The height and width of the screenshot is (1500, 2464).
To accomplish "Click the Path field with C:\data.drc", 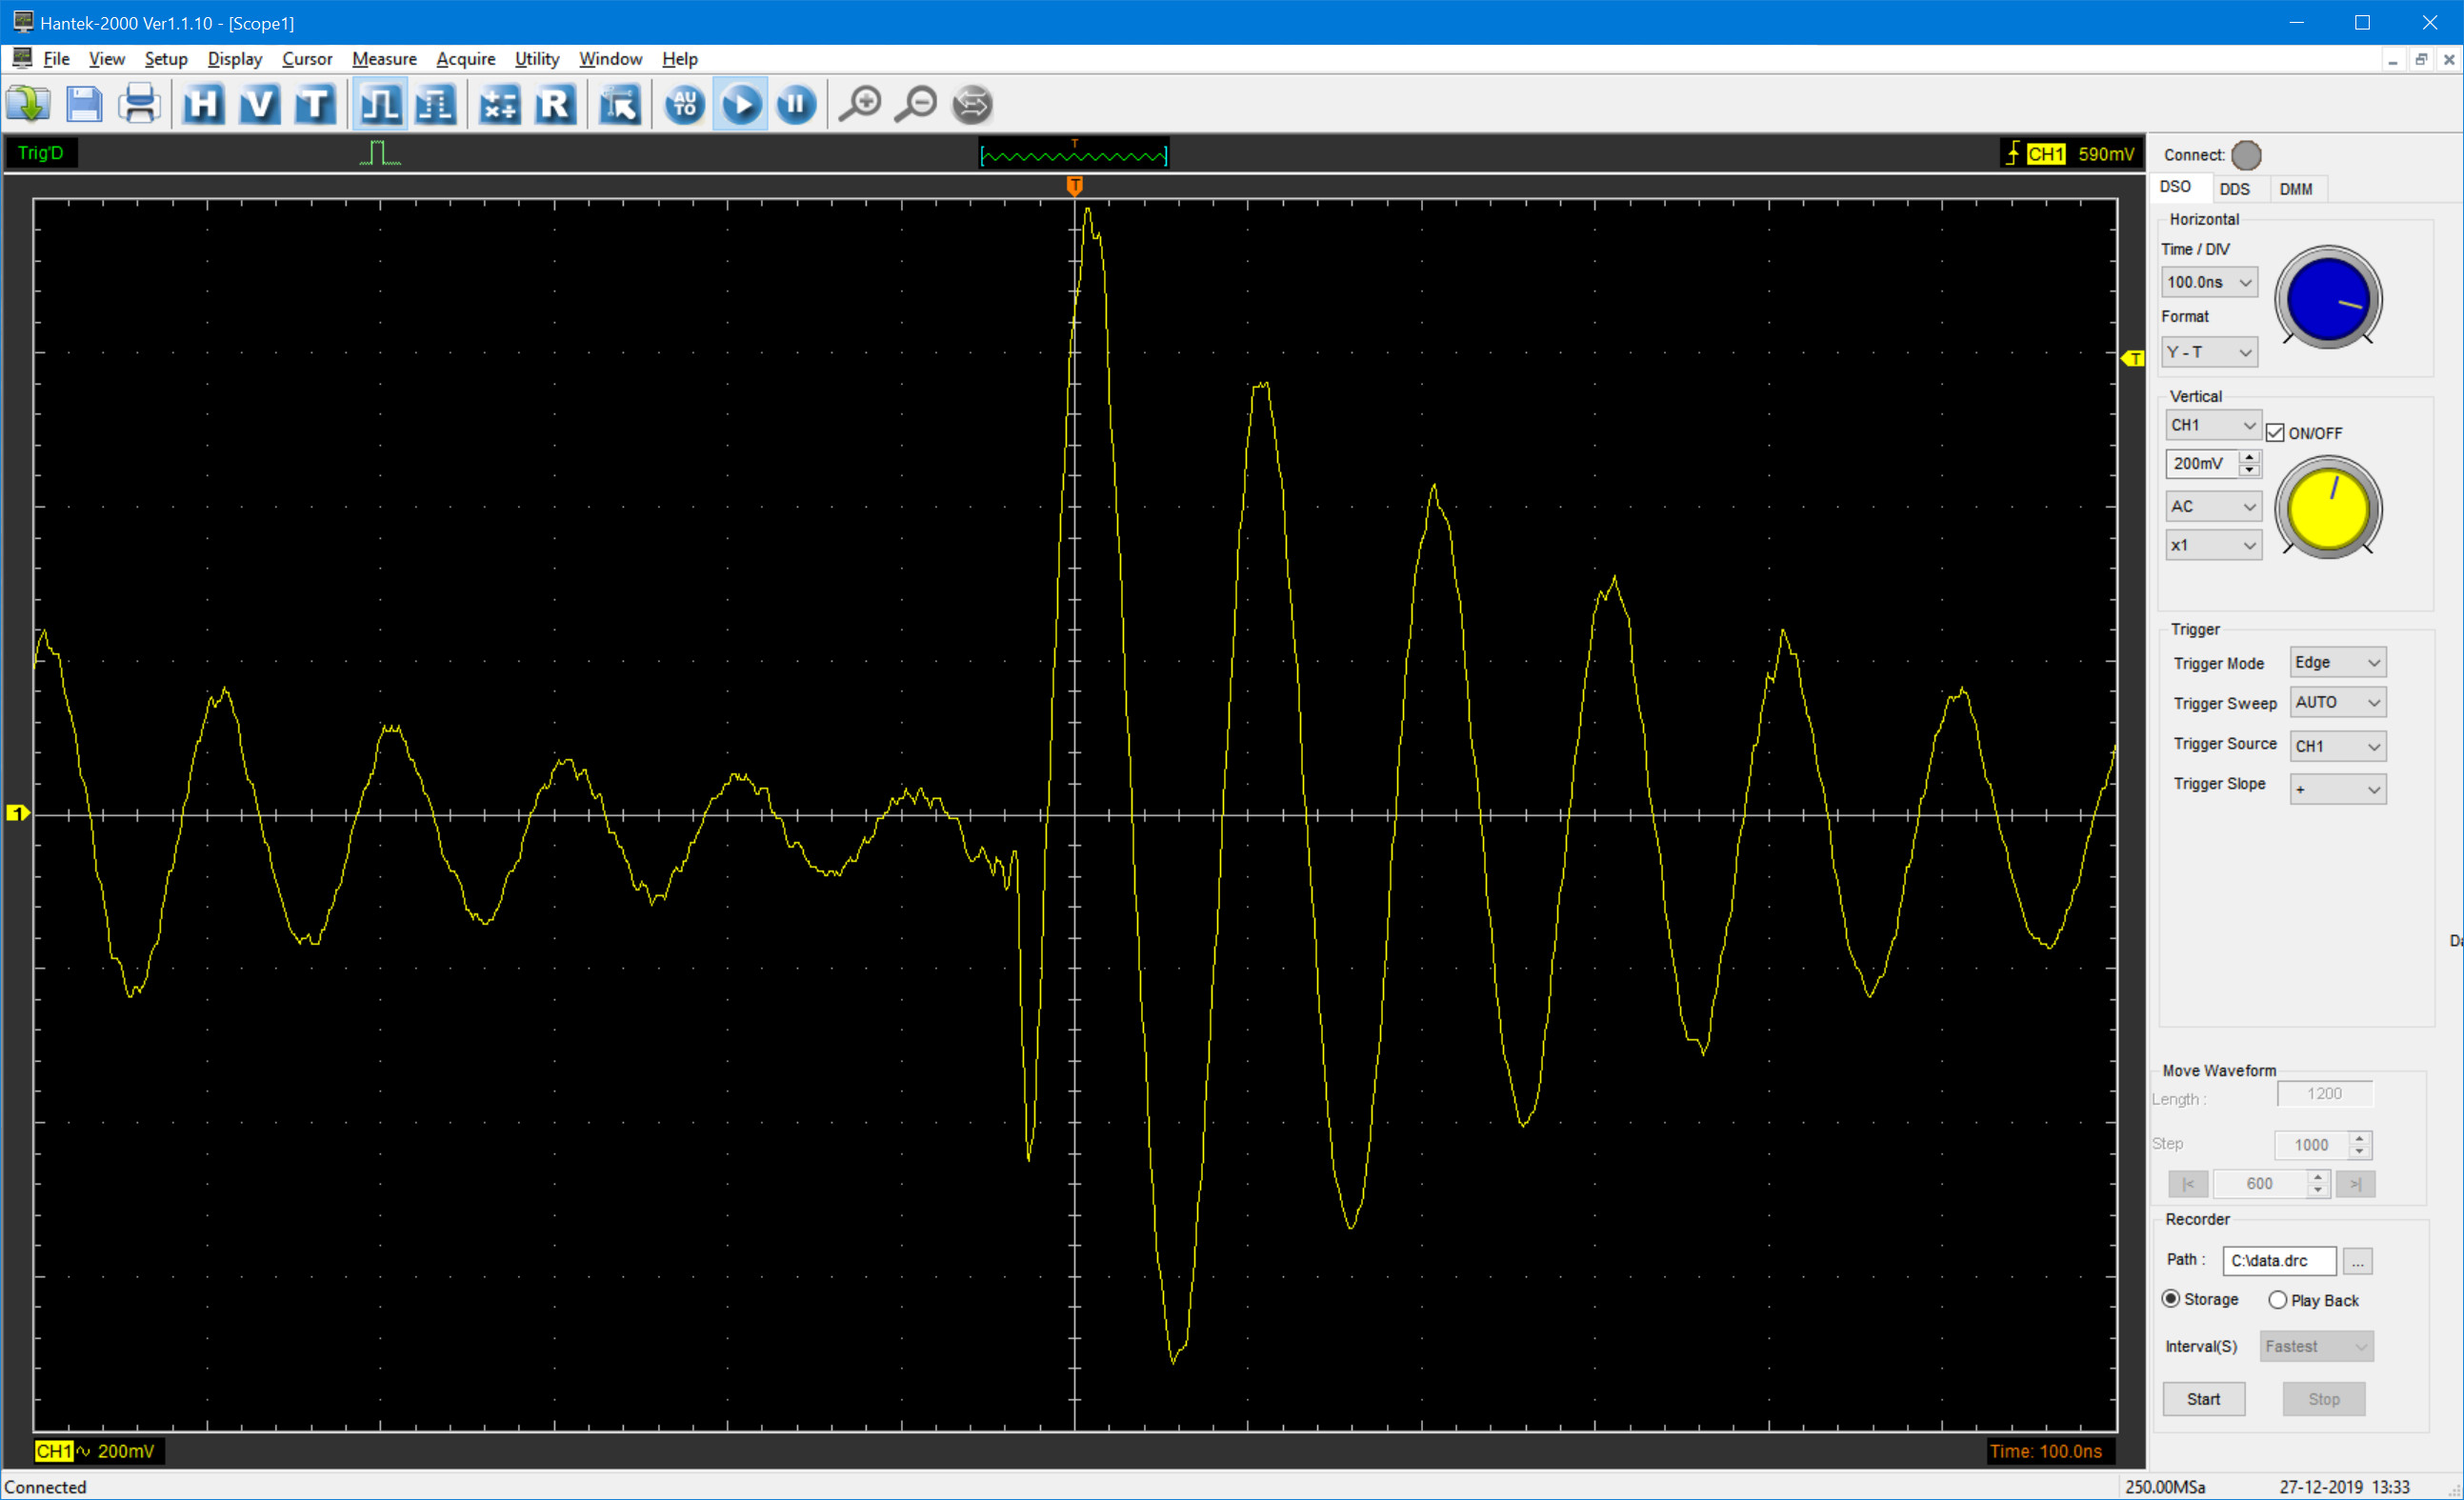I will click(2280, 1260).
